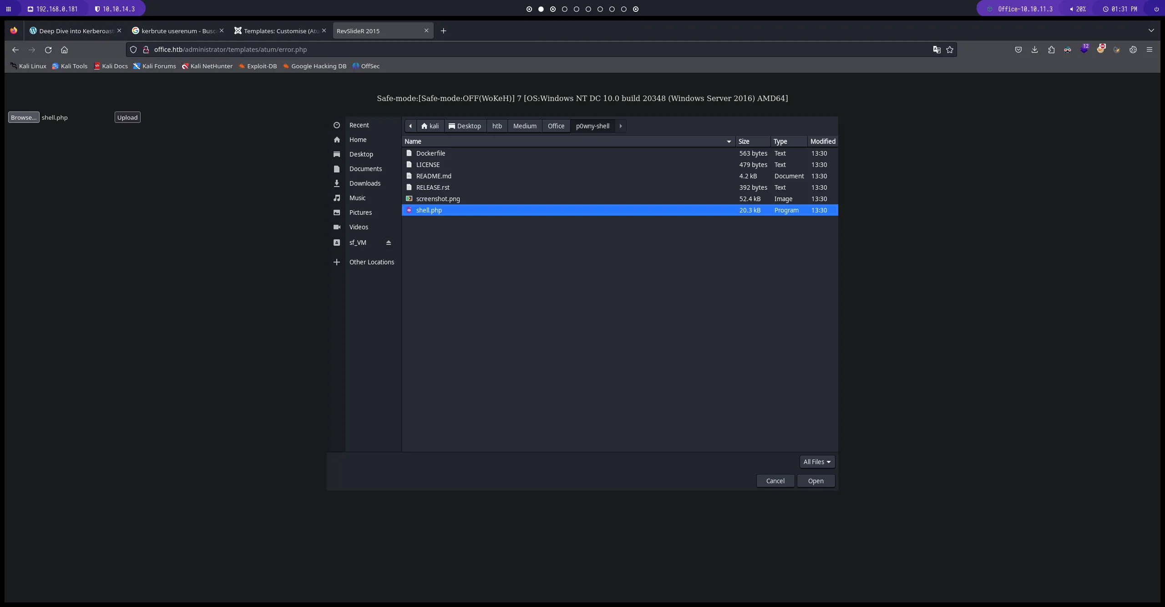This screenshot has height=607, width=1165.
Task: Select the screenshot.png file
Action: pyautogui.click(x=438, y=199)
